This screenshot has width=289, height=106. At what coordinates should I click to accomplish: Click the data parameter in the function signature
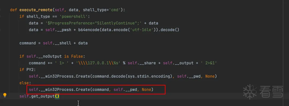(73, 10)
